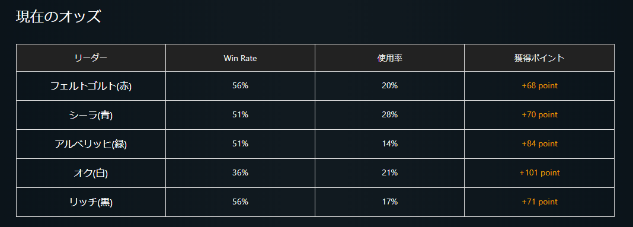Click リッチ's 17% usage rate
The height and width of the screenshot is (227, 633).
point(389,202)
